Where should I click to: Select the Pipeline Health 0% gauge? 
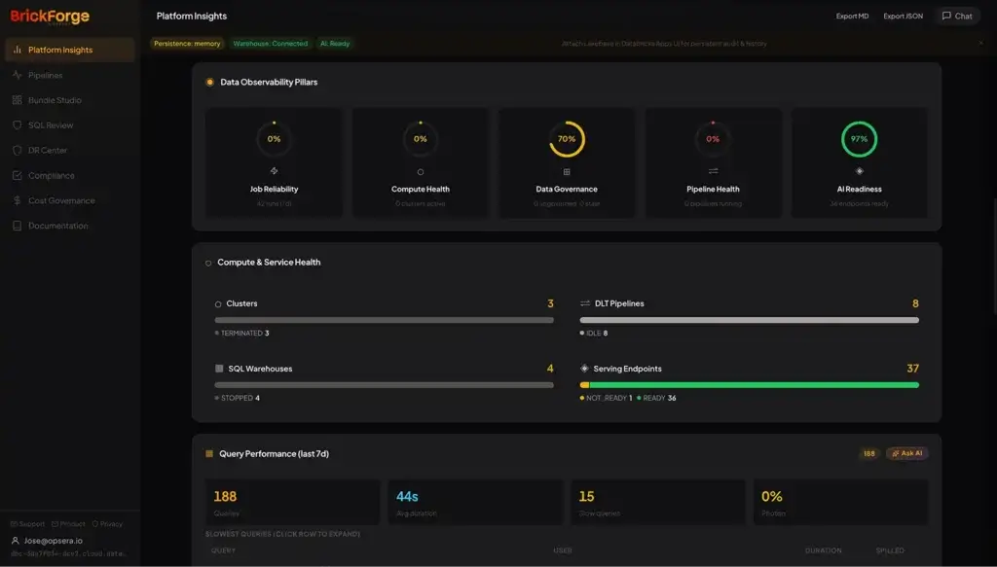(x=713, y=139)
